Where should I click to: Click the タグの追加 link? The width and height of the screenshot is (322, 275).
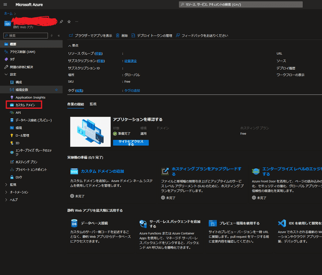(x=132, y=90)
